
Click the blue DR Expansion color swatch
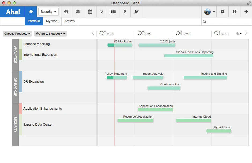tap(20, 82)
